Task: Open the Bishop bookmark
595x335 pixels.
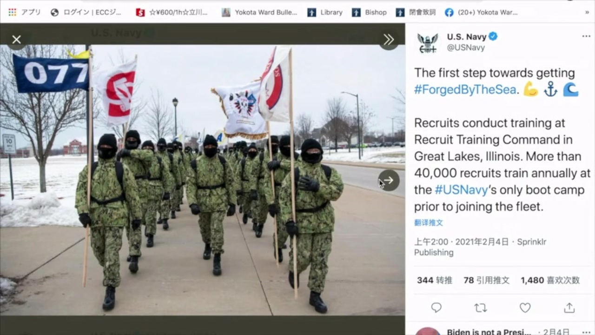Action: [370, 12]
